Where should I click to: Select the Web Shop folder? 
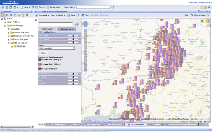tap(21, 46)
